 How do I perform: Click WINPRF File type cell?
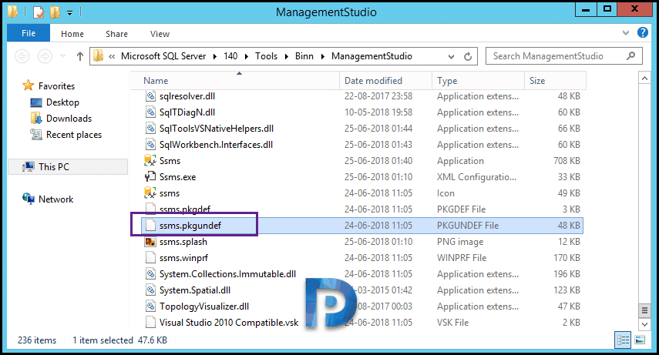[x=462, y=258]
